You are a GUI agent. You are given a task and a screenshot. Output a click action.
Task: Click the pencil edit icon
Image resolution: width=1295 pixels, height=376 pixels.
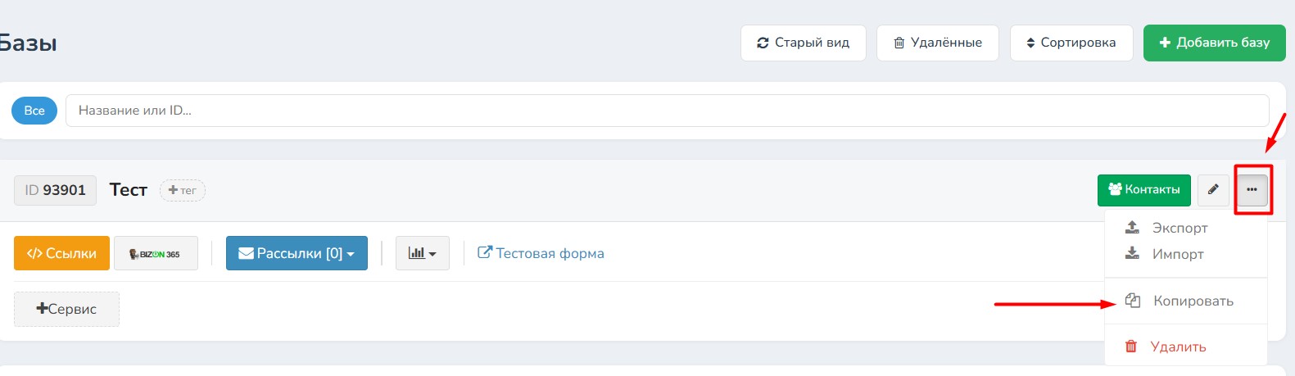click(1213, 190)
